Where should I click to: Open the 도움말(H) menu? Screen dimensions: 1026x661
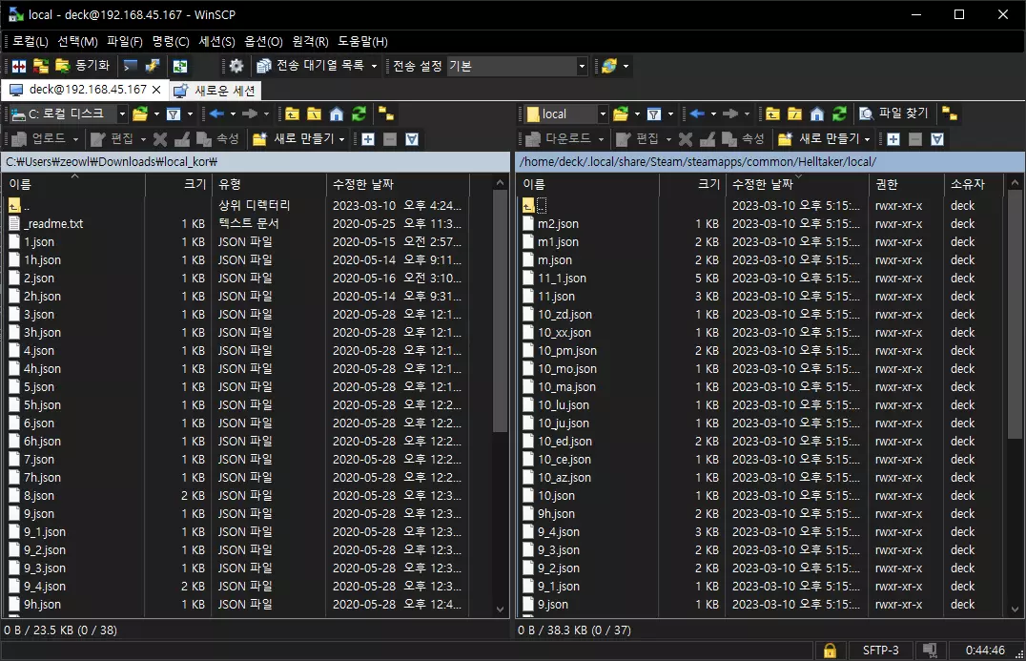[x=362, y=41]
